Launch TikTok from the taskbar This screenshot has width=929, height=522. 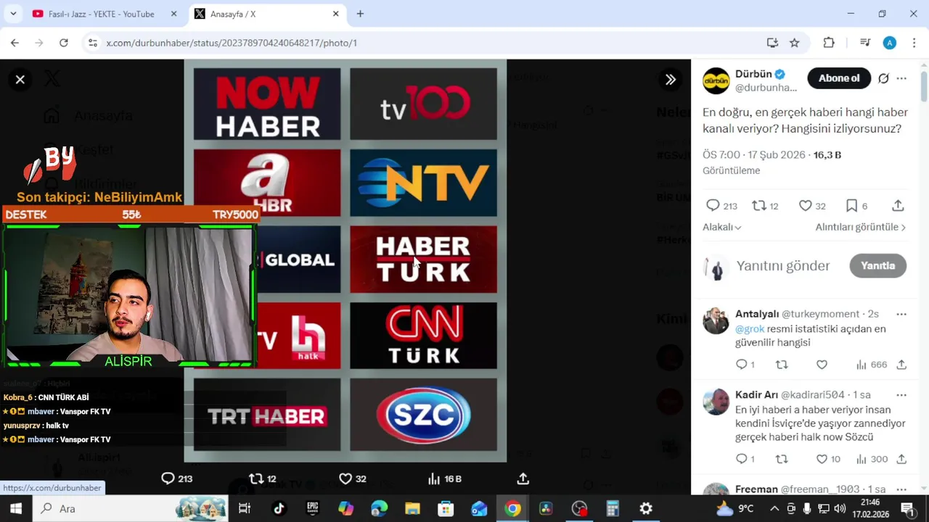tap(279, 508)
